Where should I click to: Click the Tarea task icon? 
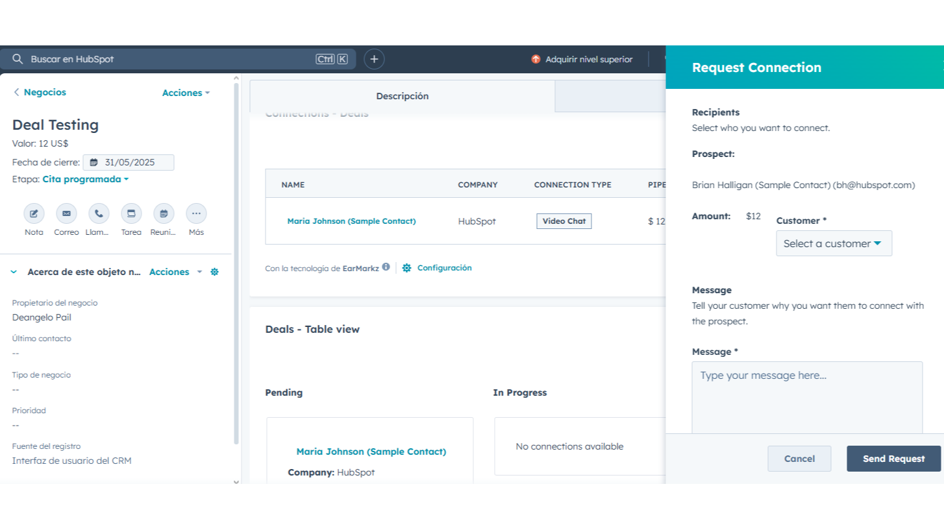pos(131,213)
